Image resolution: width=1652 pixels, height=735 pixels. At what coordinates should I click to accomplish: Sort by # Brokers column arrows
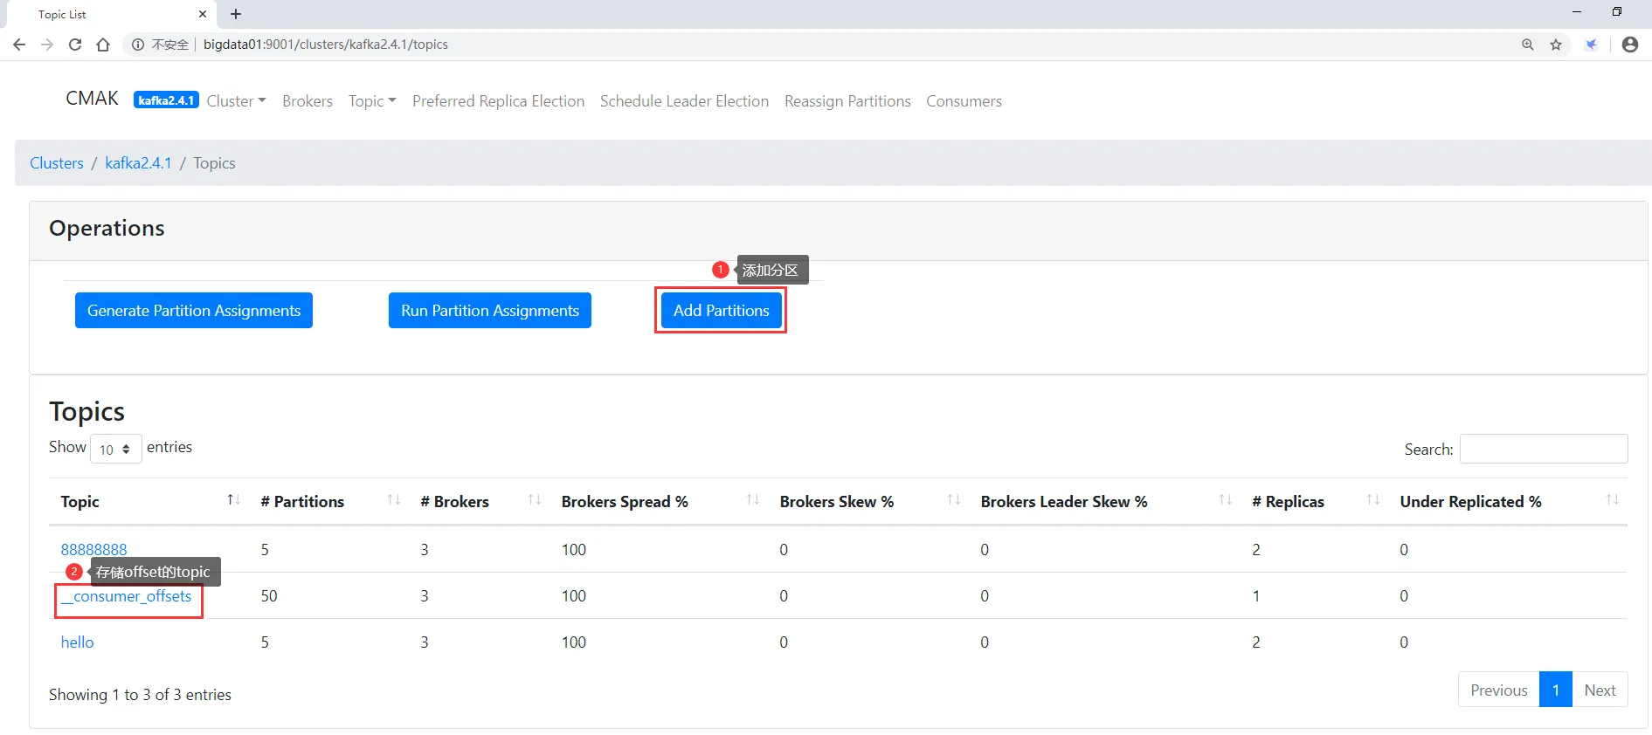[x=535, y=500]
